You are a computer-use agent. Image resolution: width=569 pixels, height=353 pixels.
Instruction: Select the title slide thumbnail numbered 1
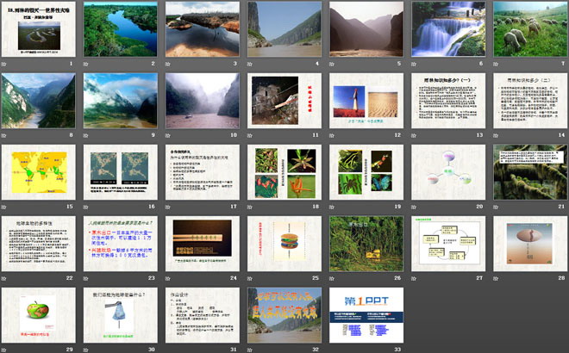point(38,29)
